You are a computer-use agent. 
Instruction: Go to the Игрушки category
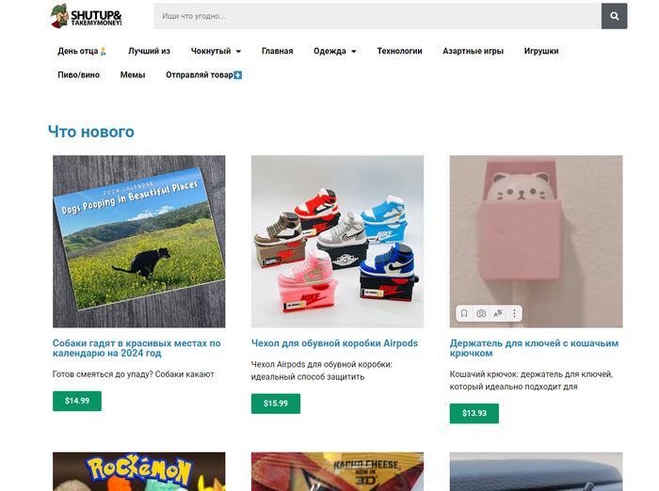tap(541, 51)
